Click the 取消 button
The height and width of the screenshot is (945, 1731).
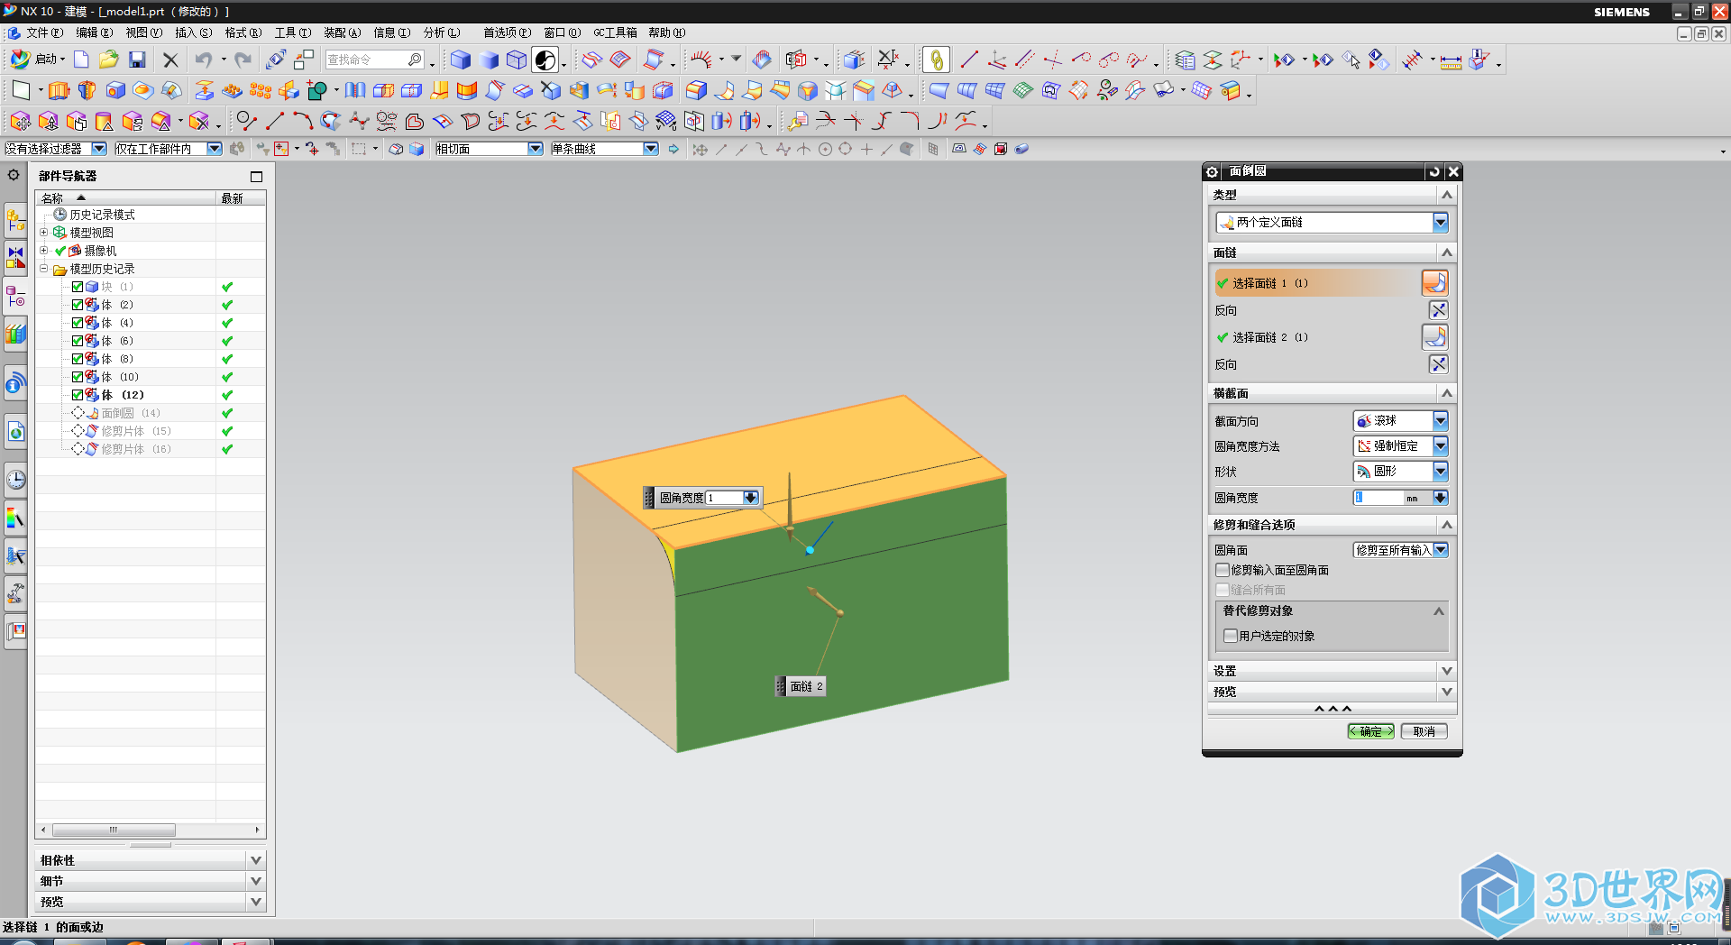point(1424,731)
